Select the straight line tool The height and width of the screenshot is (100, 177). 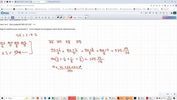click(x=16, y=17)
